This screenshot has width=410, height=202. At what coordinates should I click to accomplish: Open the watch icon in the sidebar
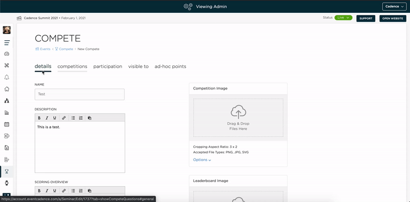pyautogui.click(x=7, y=183)
